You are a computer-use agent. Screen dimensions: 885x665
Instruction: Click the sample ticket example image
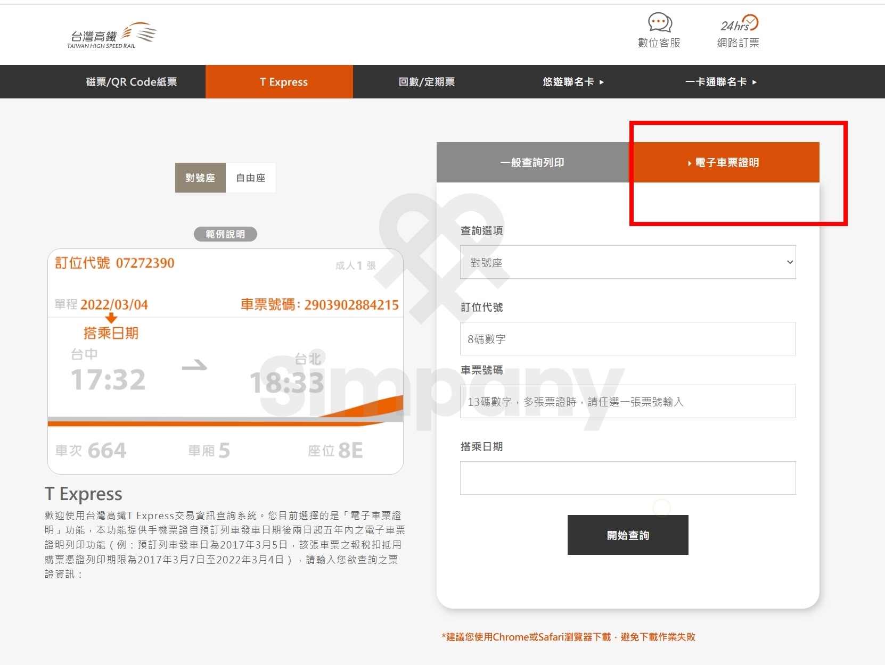(x=225, y=362)
